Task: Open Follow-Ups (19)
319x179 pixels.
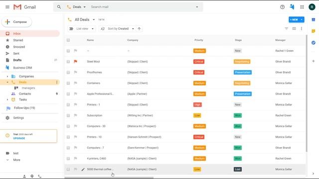Action: (x=24, y=108)
